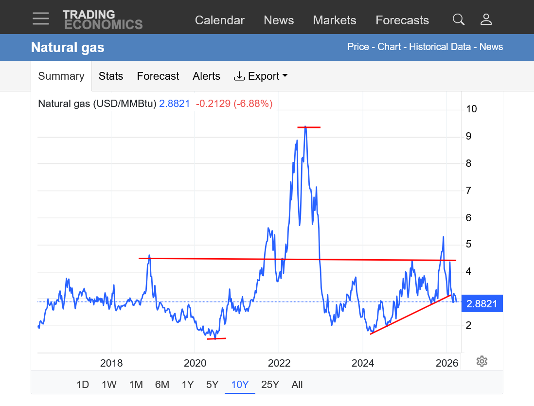Click the 2.8821 current price label
This screenshot has height=406, width=534.
(x=482, y=303)
